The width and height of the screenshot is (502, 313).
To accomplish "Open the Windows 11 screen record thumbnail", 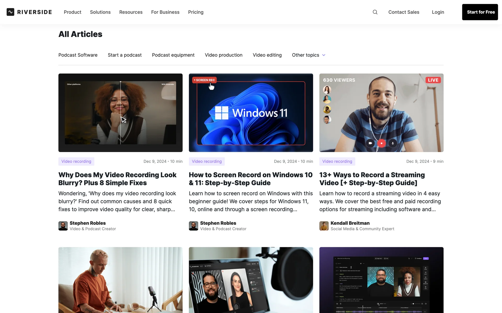I will [x=251, y=113].
